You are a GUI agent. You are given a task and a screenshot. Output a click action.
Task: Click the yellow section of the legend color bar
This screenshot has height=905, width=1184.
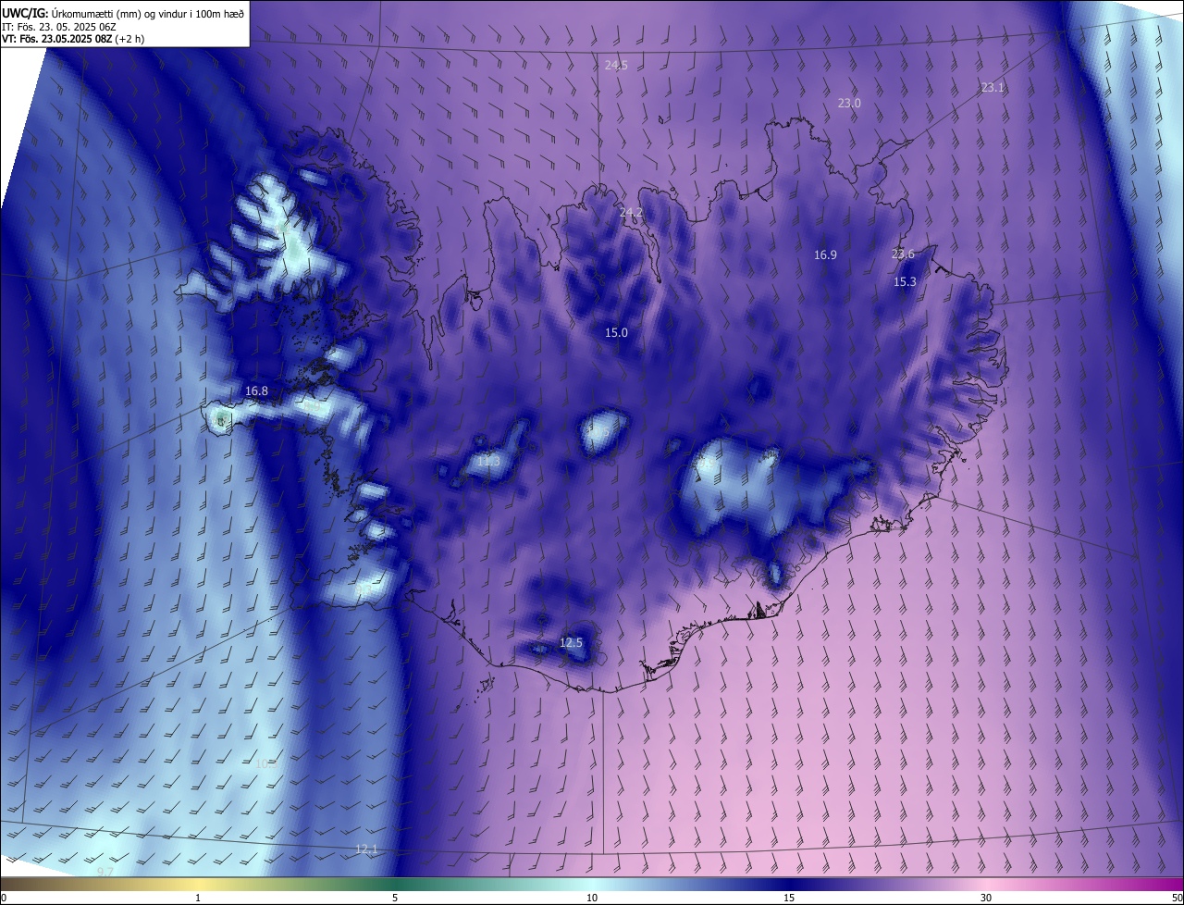tap(199, 884)
